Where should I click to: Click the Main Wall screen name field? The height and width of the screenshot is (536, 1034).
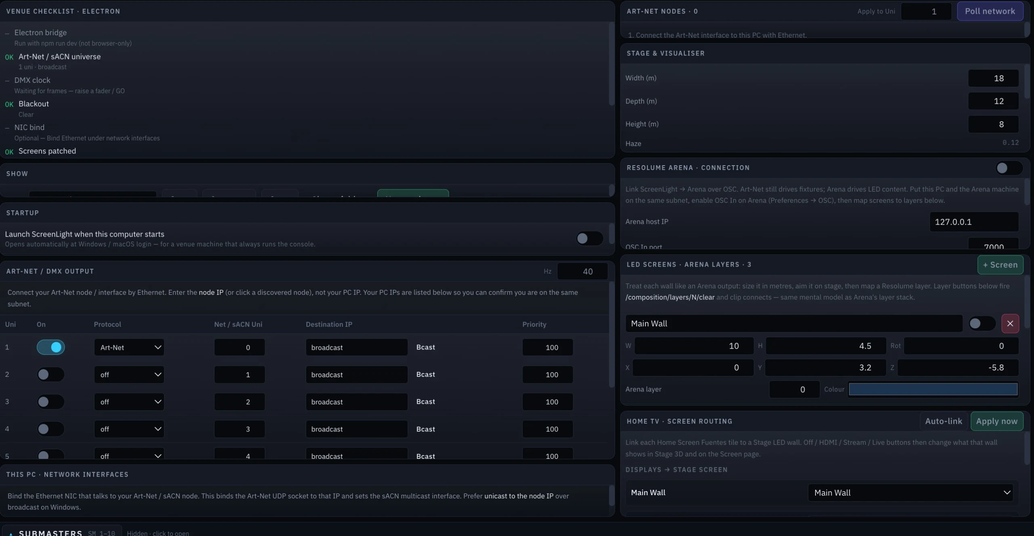point(794,324)
